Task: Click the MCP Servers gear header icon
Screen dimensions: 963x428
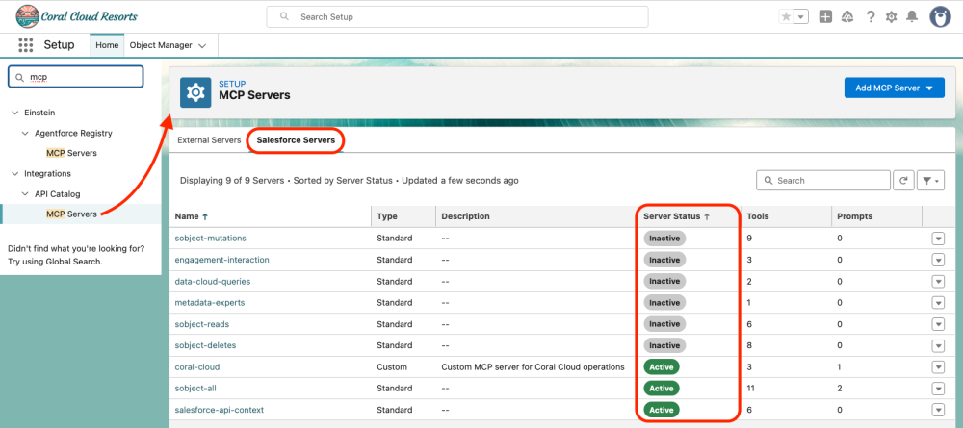Action: click(195, 92)
